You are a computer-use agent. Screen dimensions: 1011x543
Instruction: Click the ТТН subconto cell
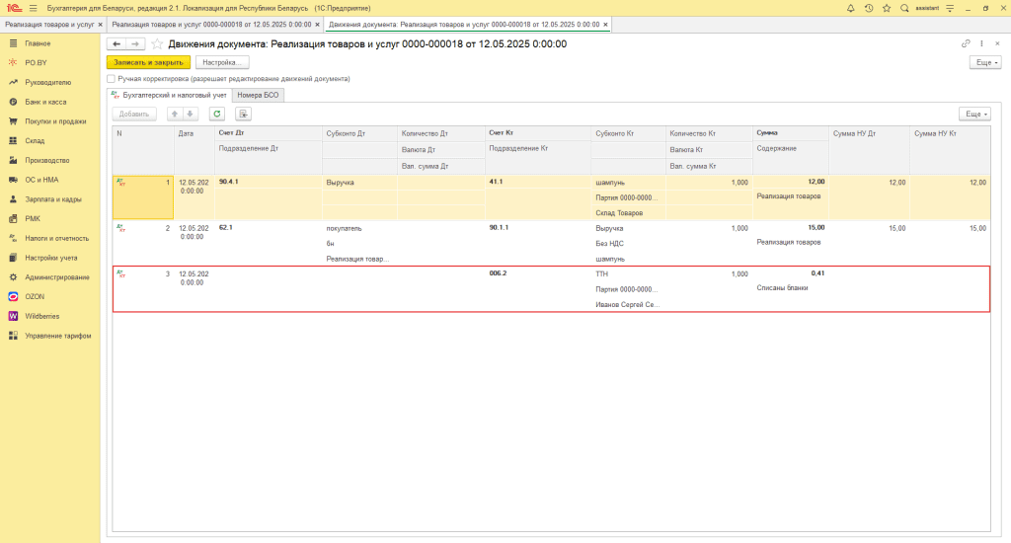click(628, 274)
